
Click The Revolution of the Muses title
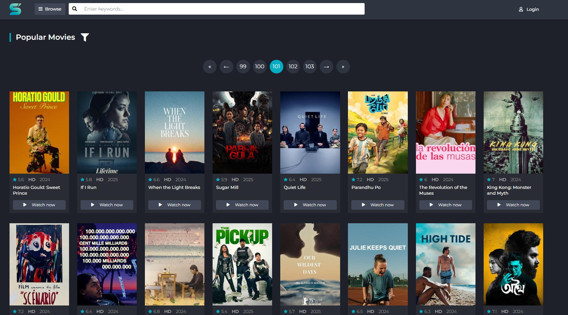tap(443, 190)
